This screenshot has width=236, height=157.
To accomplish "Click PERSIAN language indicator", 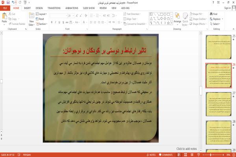I will (x=27, y=155).
